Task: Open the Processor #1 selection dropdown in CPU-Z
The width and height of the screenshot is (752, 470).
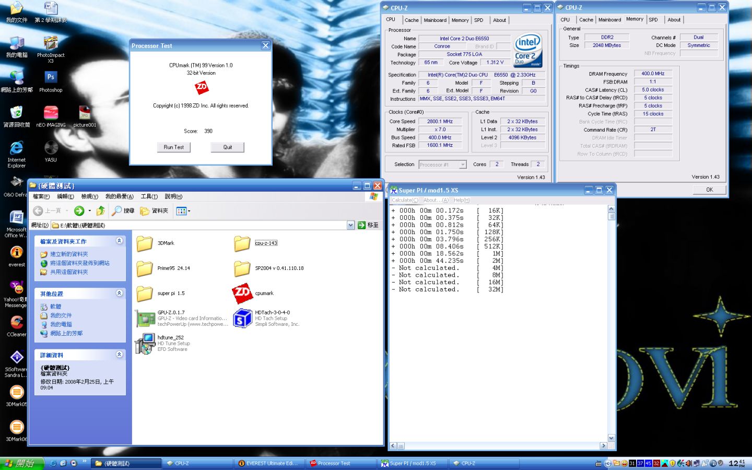Action: (463, 164)
